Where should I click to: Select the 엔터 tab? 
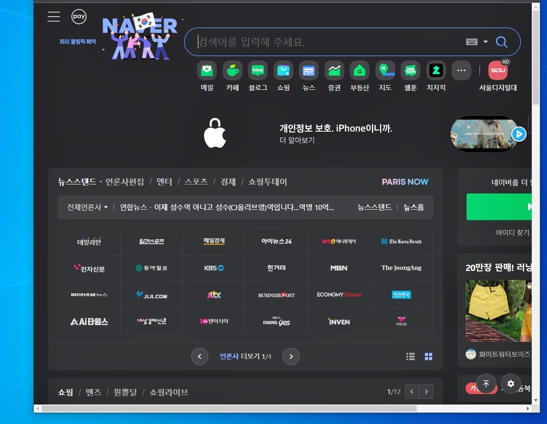coord(164,182)
